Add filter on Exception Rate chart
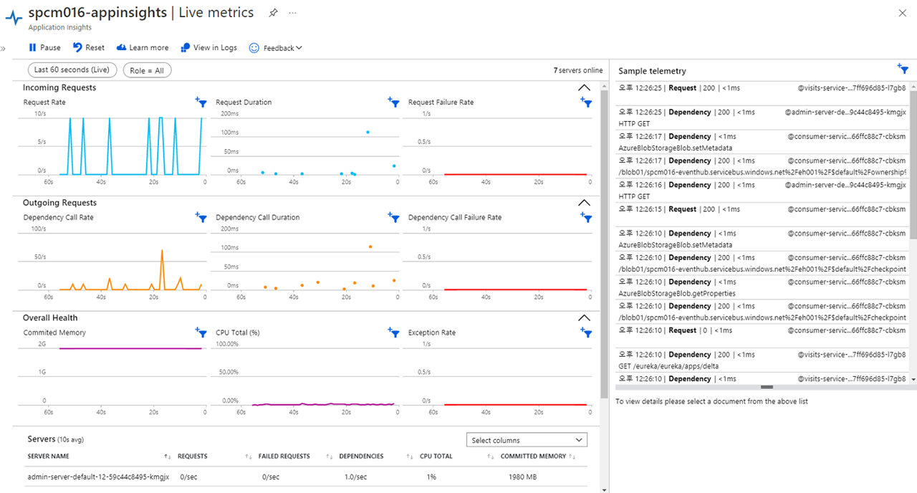Image resolution: width=917 pixels, height=493 pixels. pos(586,332)
